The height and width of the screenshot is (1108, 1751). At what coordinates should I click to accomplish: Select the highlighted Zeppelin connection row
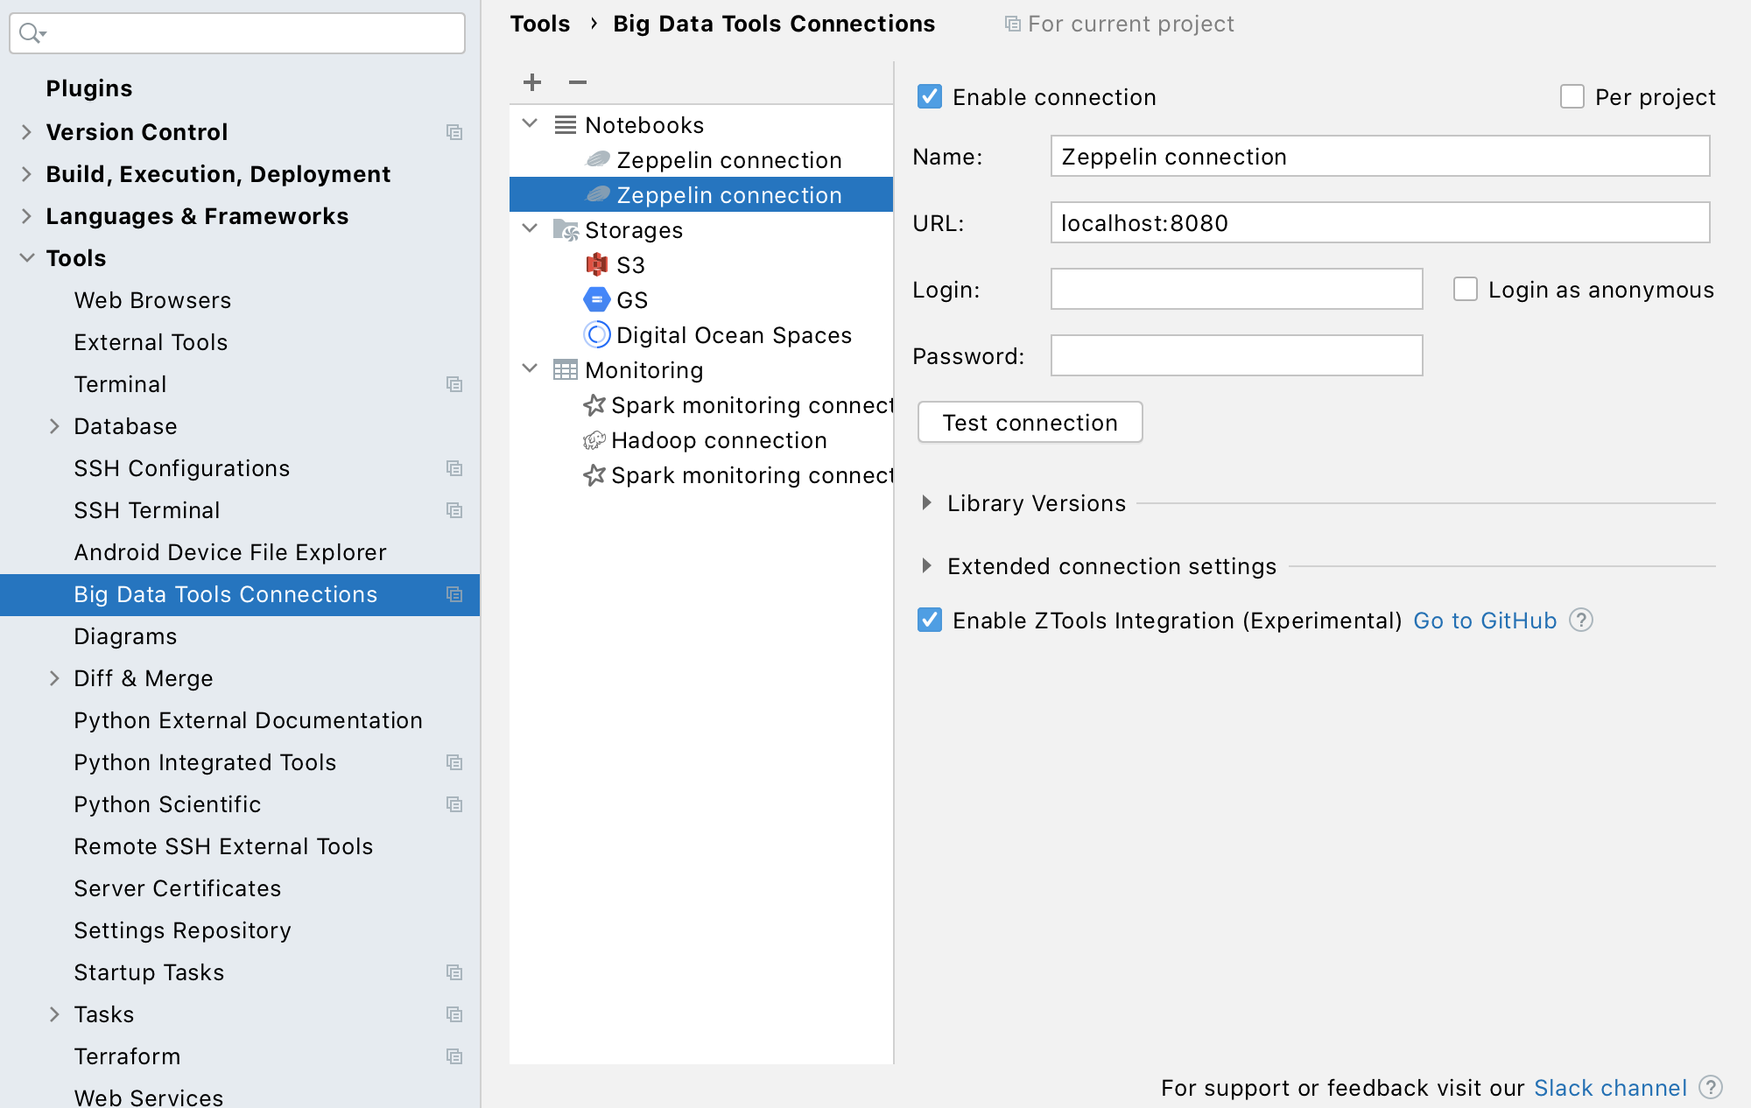(701, 194)
